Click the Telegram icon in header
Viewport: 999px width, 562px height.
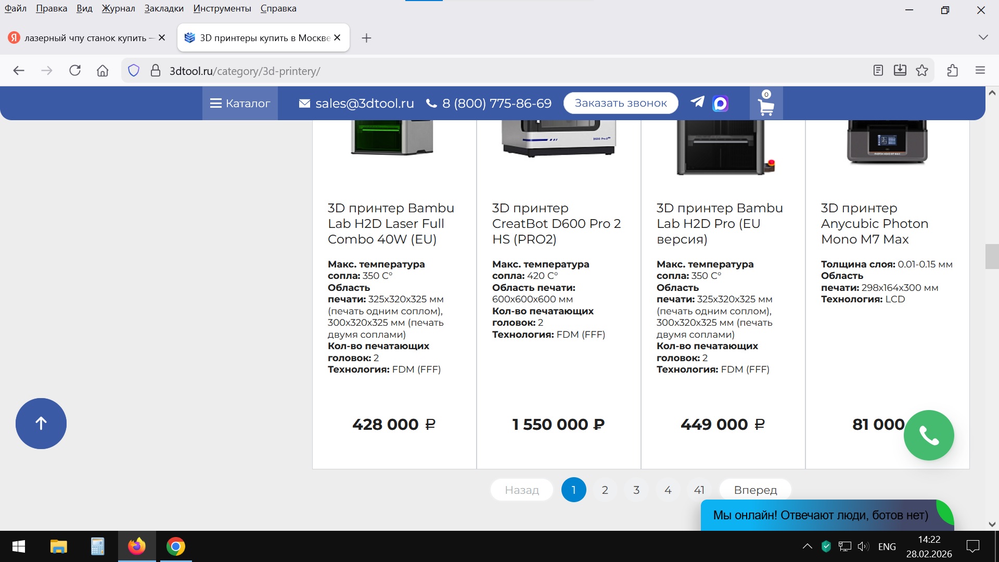pyautogui.click(x=697, y=103)
